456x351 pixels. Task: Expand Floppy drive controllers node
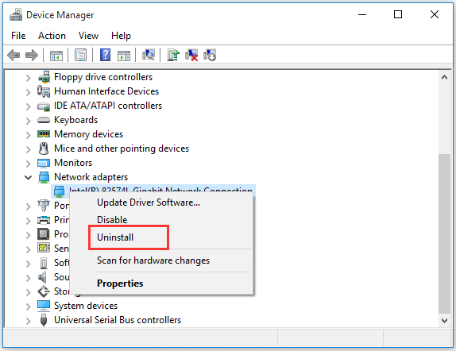(28, 78)
